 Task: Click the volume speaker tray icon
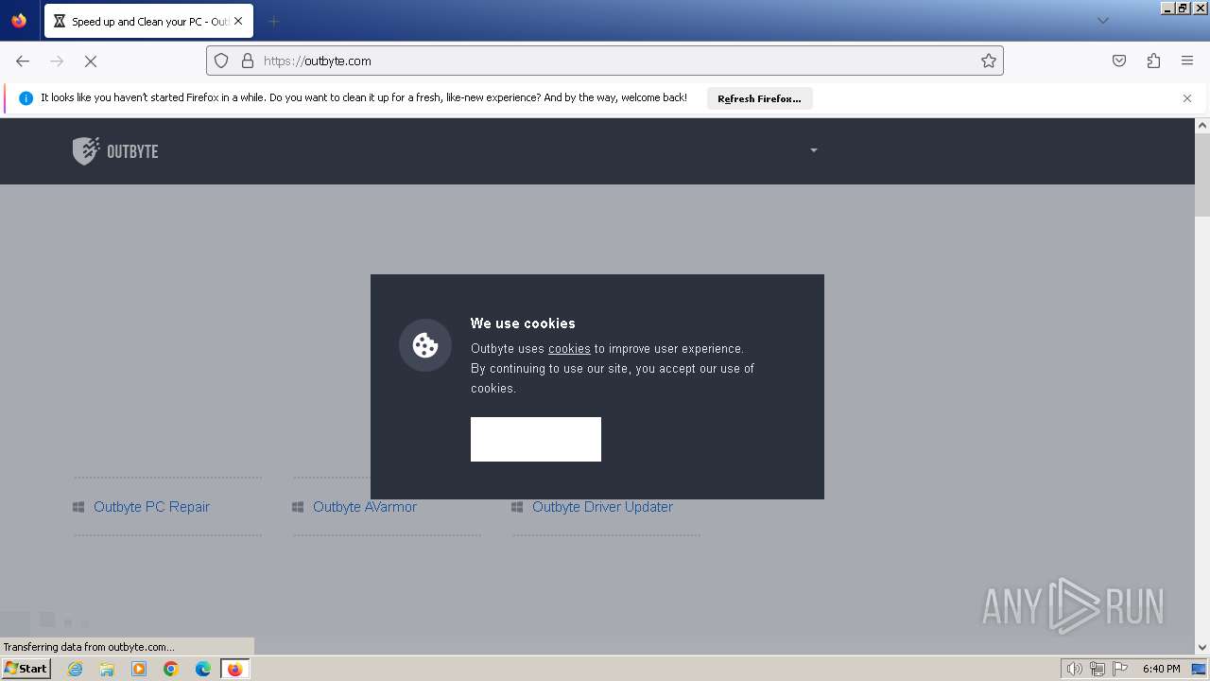1075,669
